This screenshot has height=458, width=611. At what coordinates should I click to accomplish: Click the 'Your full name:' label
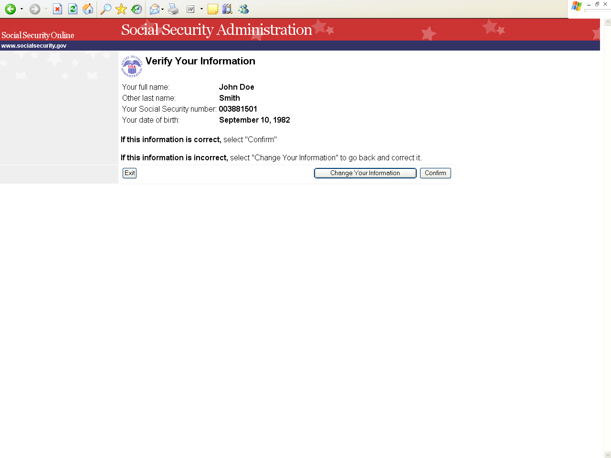tap(146, 87)
